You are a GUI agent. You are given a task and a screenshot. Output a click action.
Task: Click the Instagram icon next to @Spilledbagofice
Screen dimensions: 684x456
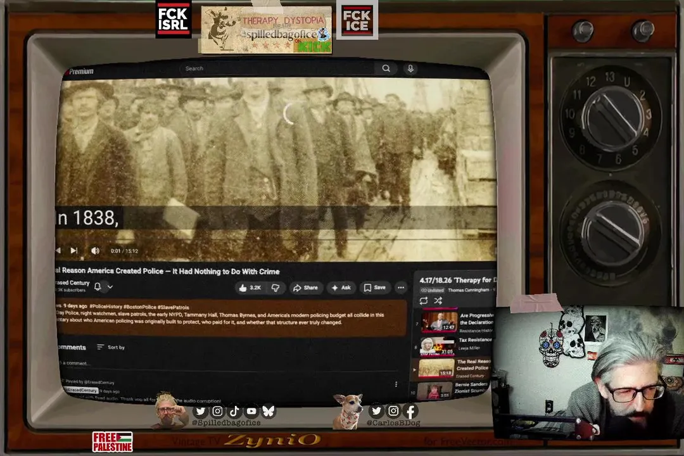point(218,411)
